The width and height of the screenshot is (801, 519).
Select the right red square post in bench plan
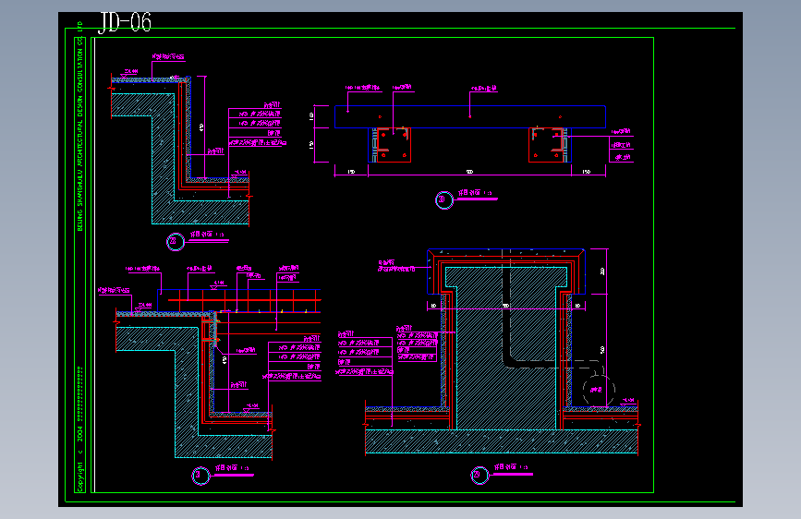pos(546,145)
